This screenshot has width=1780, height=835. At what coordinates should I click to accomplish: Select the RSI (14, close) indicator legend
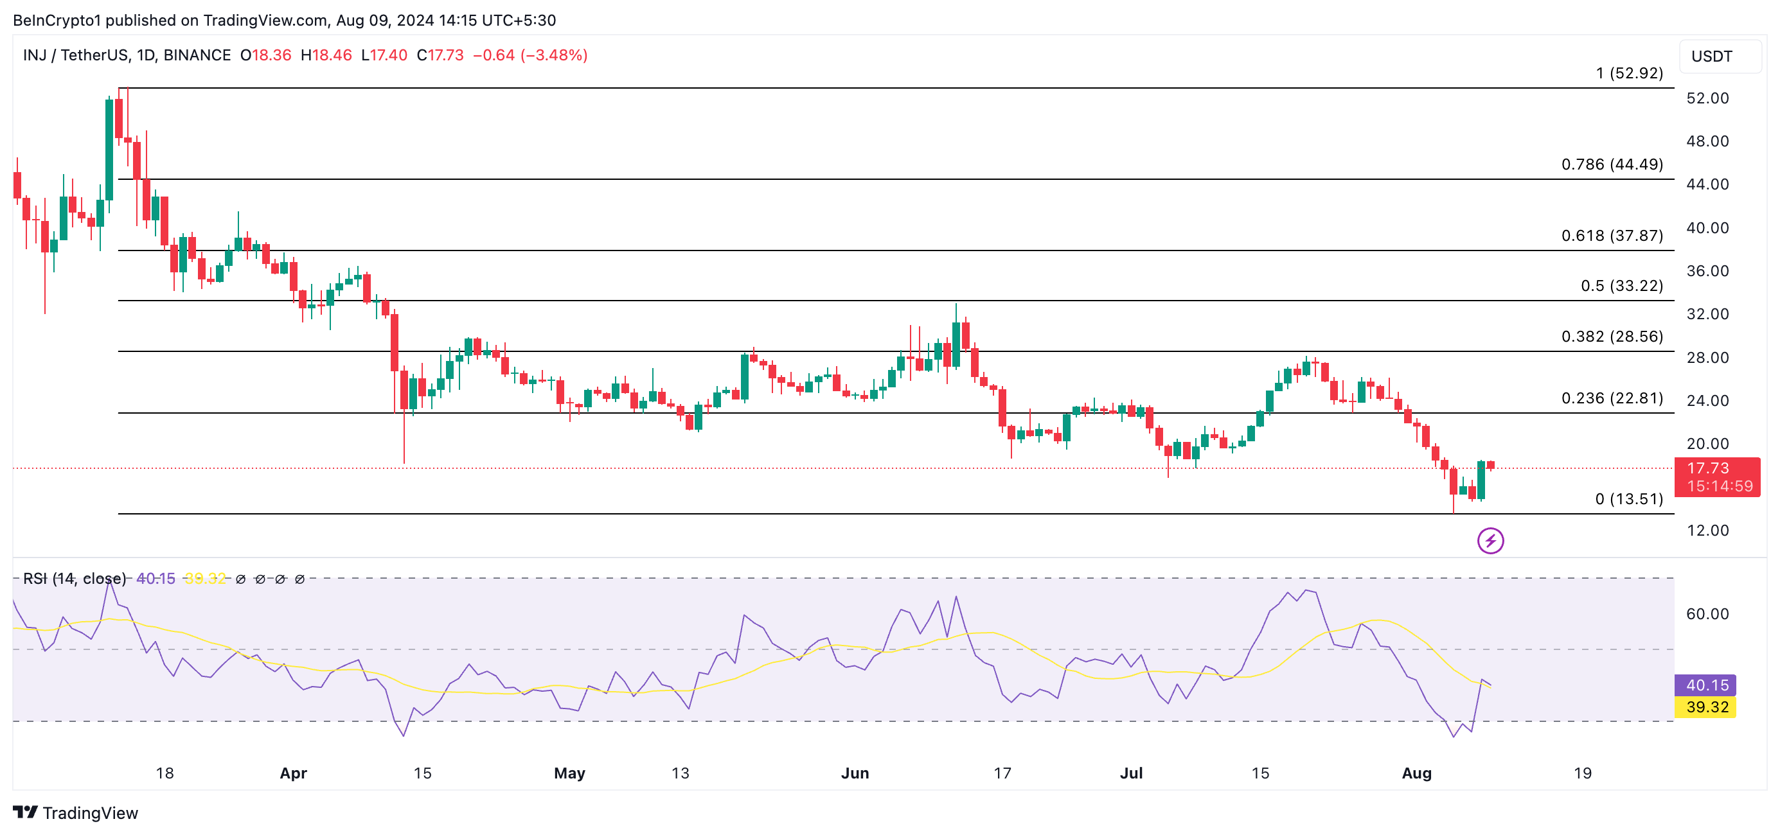[75, 578]
